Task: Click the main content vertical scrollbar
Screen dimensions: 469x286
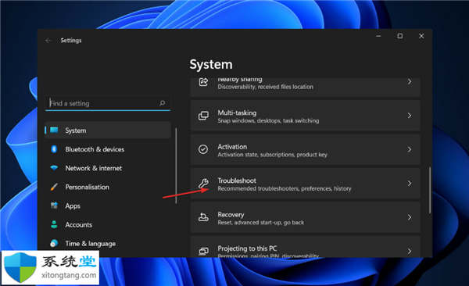Action: [430, 190]
